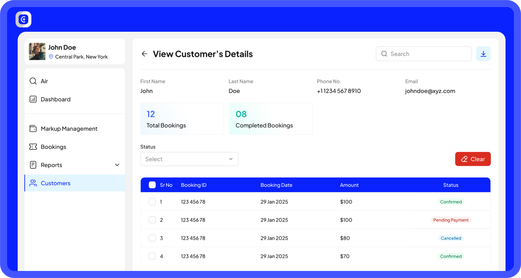Click the Pending Payment status badge

(x=451, y=220)
